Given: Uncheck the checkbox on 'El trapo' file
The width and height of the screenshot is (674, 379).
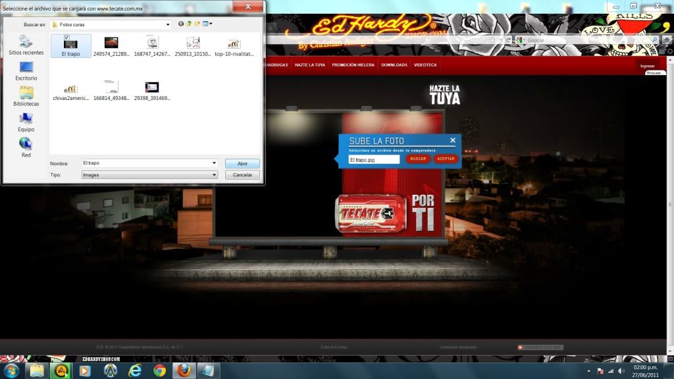Looking at the screenshot, I should [x=66, y=38].
